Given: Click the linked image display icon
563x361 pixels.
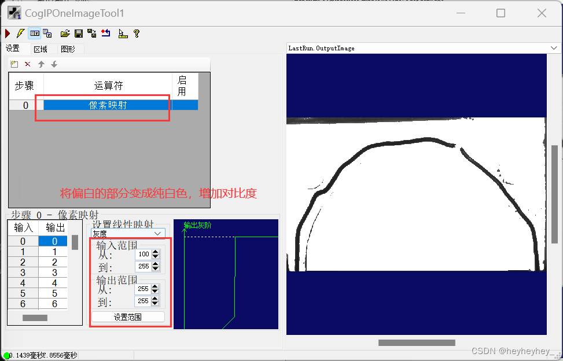Looking at the screenshot, I should [35, 34].
